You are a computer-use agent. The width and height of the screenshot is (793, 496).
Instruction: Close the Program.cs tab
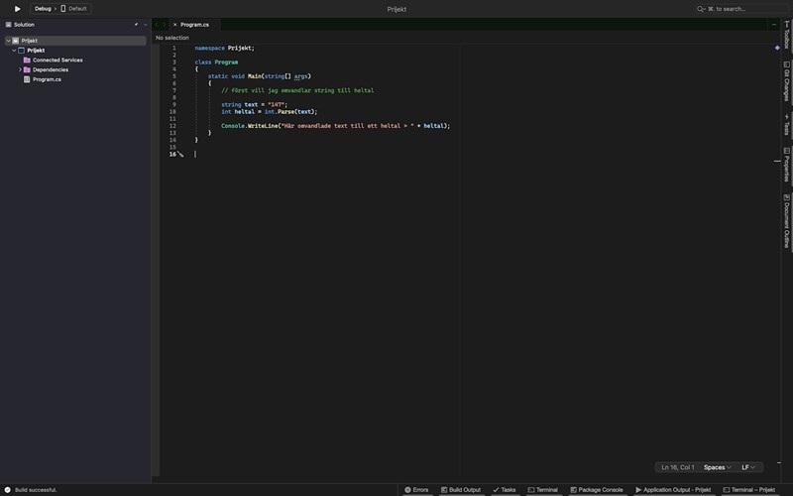[x=174, y=24]
